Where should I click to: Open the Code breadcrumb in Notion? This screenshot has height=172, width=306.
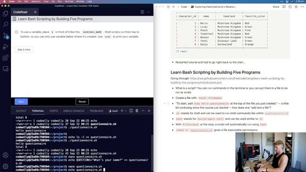[x=184, y=7]
